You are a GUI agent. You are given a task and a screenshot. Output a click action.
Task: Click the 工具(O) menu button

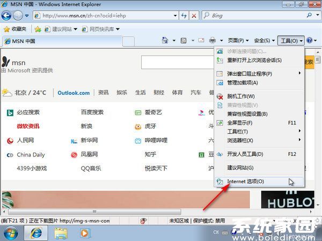[291, 41]
